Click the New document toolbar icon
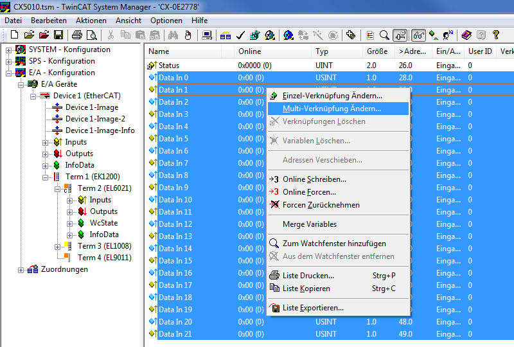 14,35
